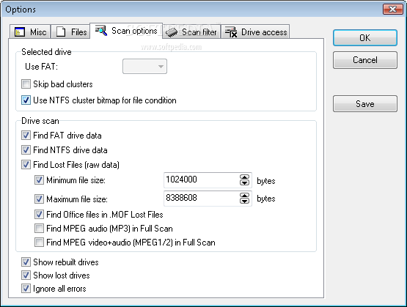
Task: Uncheck Show lost drives
Action: click(26, 275)
